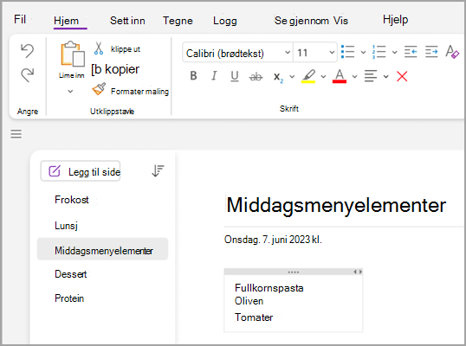This screenshot has height=346, width=466.
Task: Decrease the paragraph indent
Action: (411, 52)
